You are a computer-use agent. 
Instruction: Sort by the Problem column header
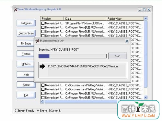point(52,19)
